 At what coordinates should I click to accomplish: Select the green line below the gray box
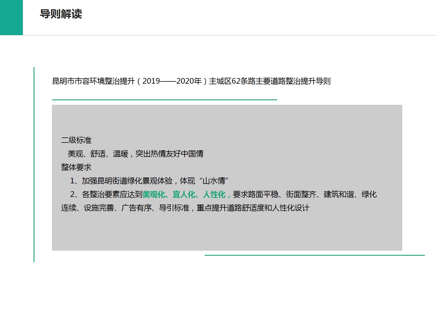tap(314, 255)
